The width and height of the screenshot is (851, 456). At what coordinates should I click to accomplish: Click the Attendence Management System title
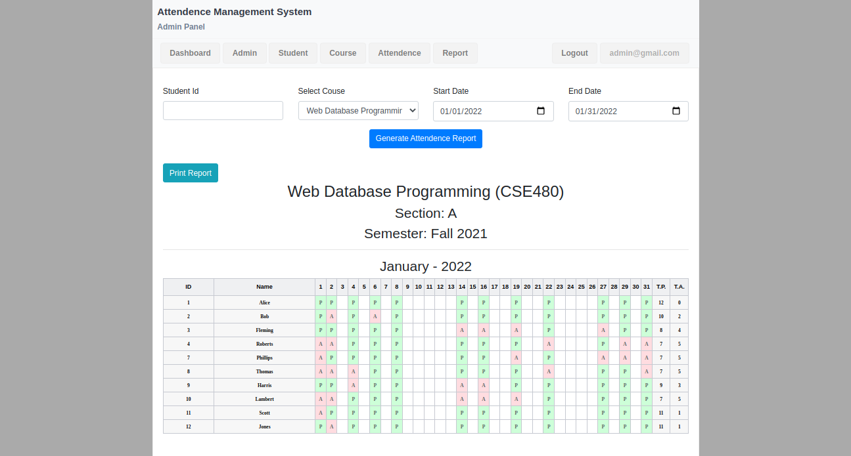[235, 12]
